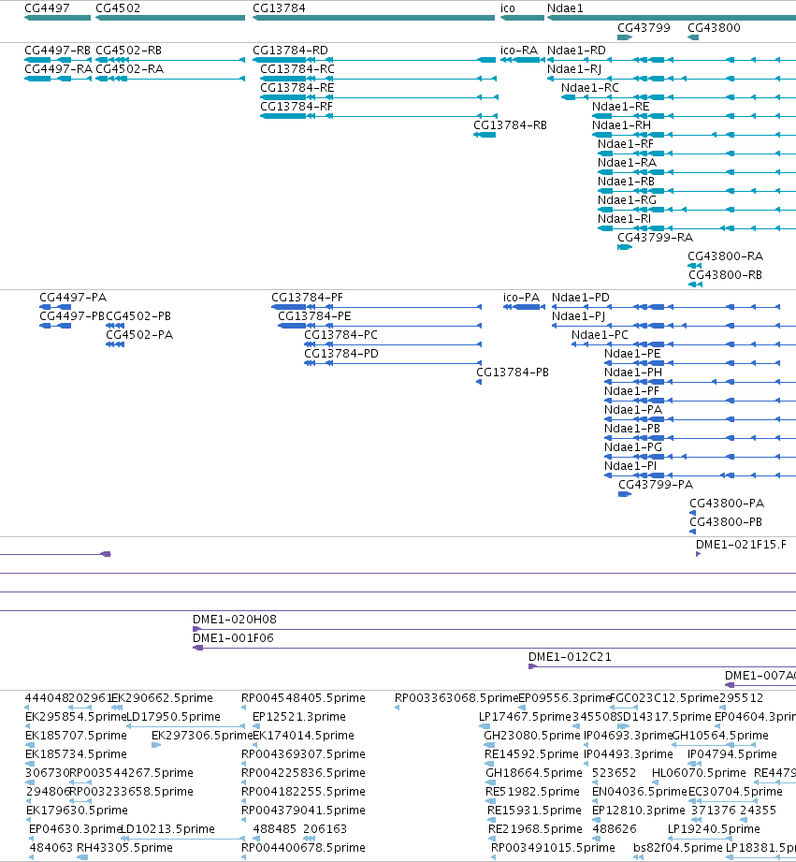This screenshot has height=862, width=796.
Task: Open EST EK290662.5prime
Action: 162,697
